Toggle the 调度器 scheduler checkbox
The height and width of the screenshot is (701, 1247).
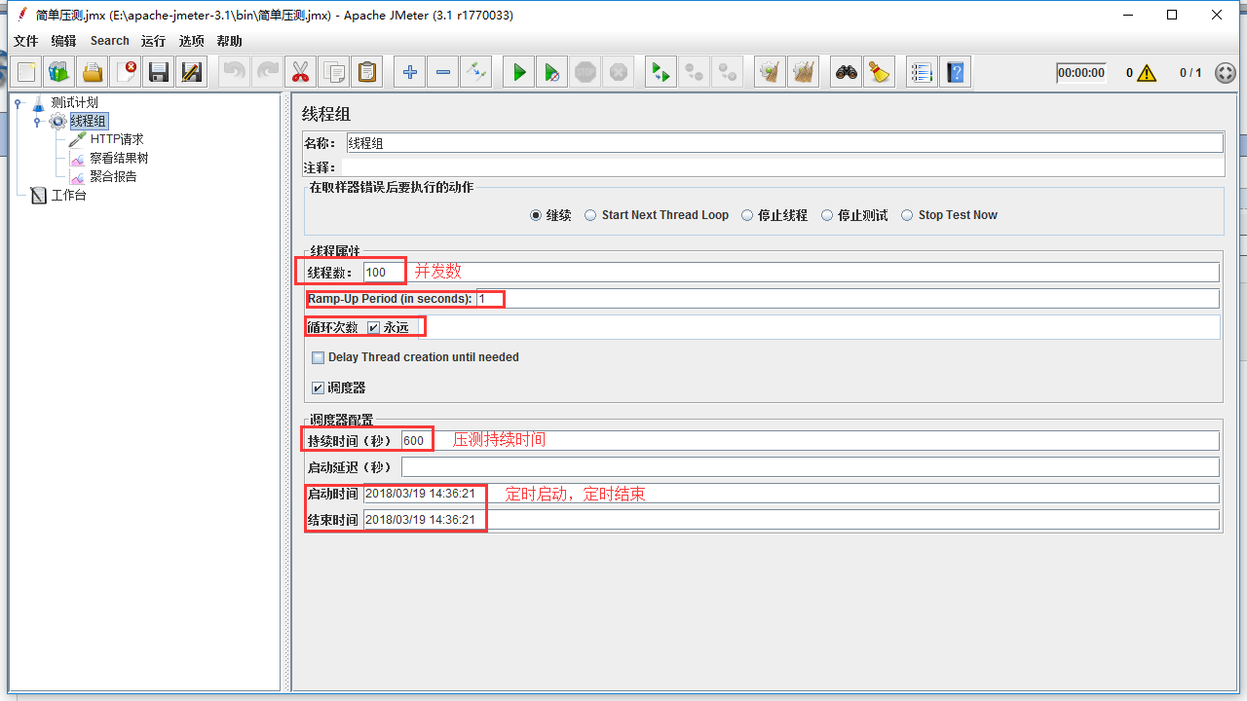(x=318, y=387)
